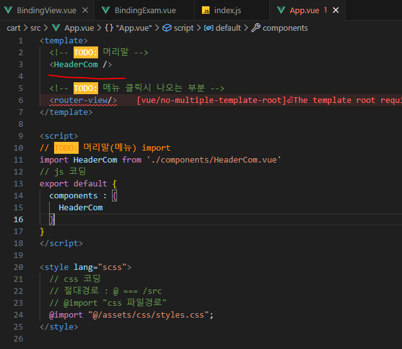
Task: Open the index.js tab
Action: 232,10
